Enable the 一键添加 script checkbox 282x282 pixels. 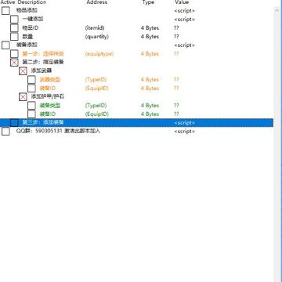pyautogui.click(x=14, y=20)
